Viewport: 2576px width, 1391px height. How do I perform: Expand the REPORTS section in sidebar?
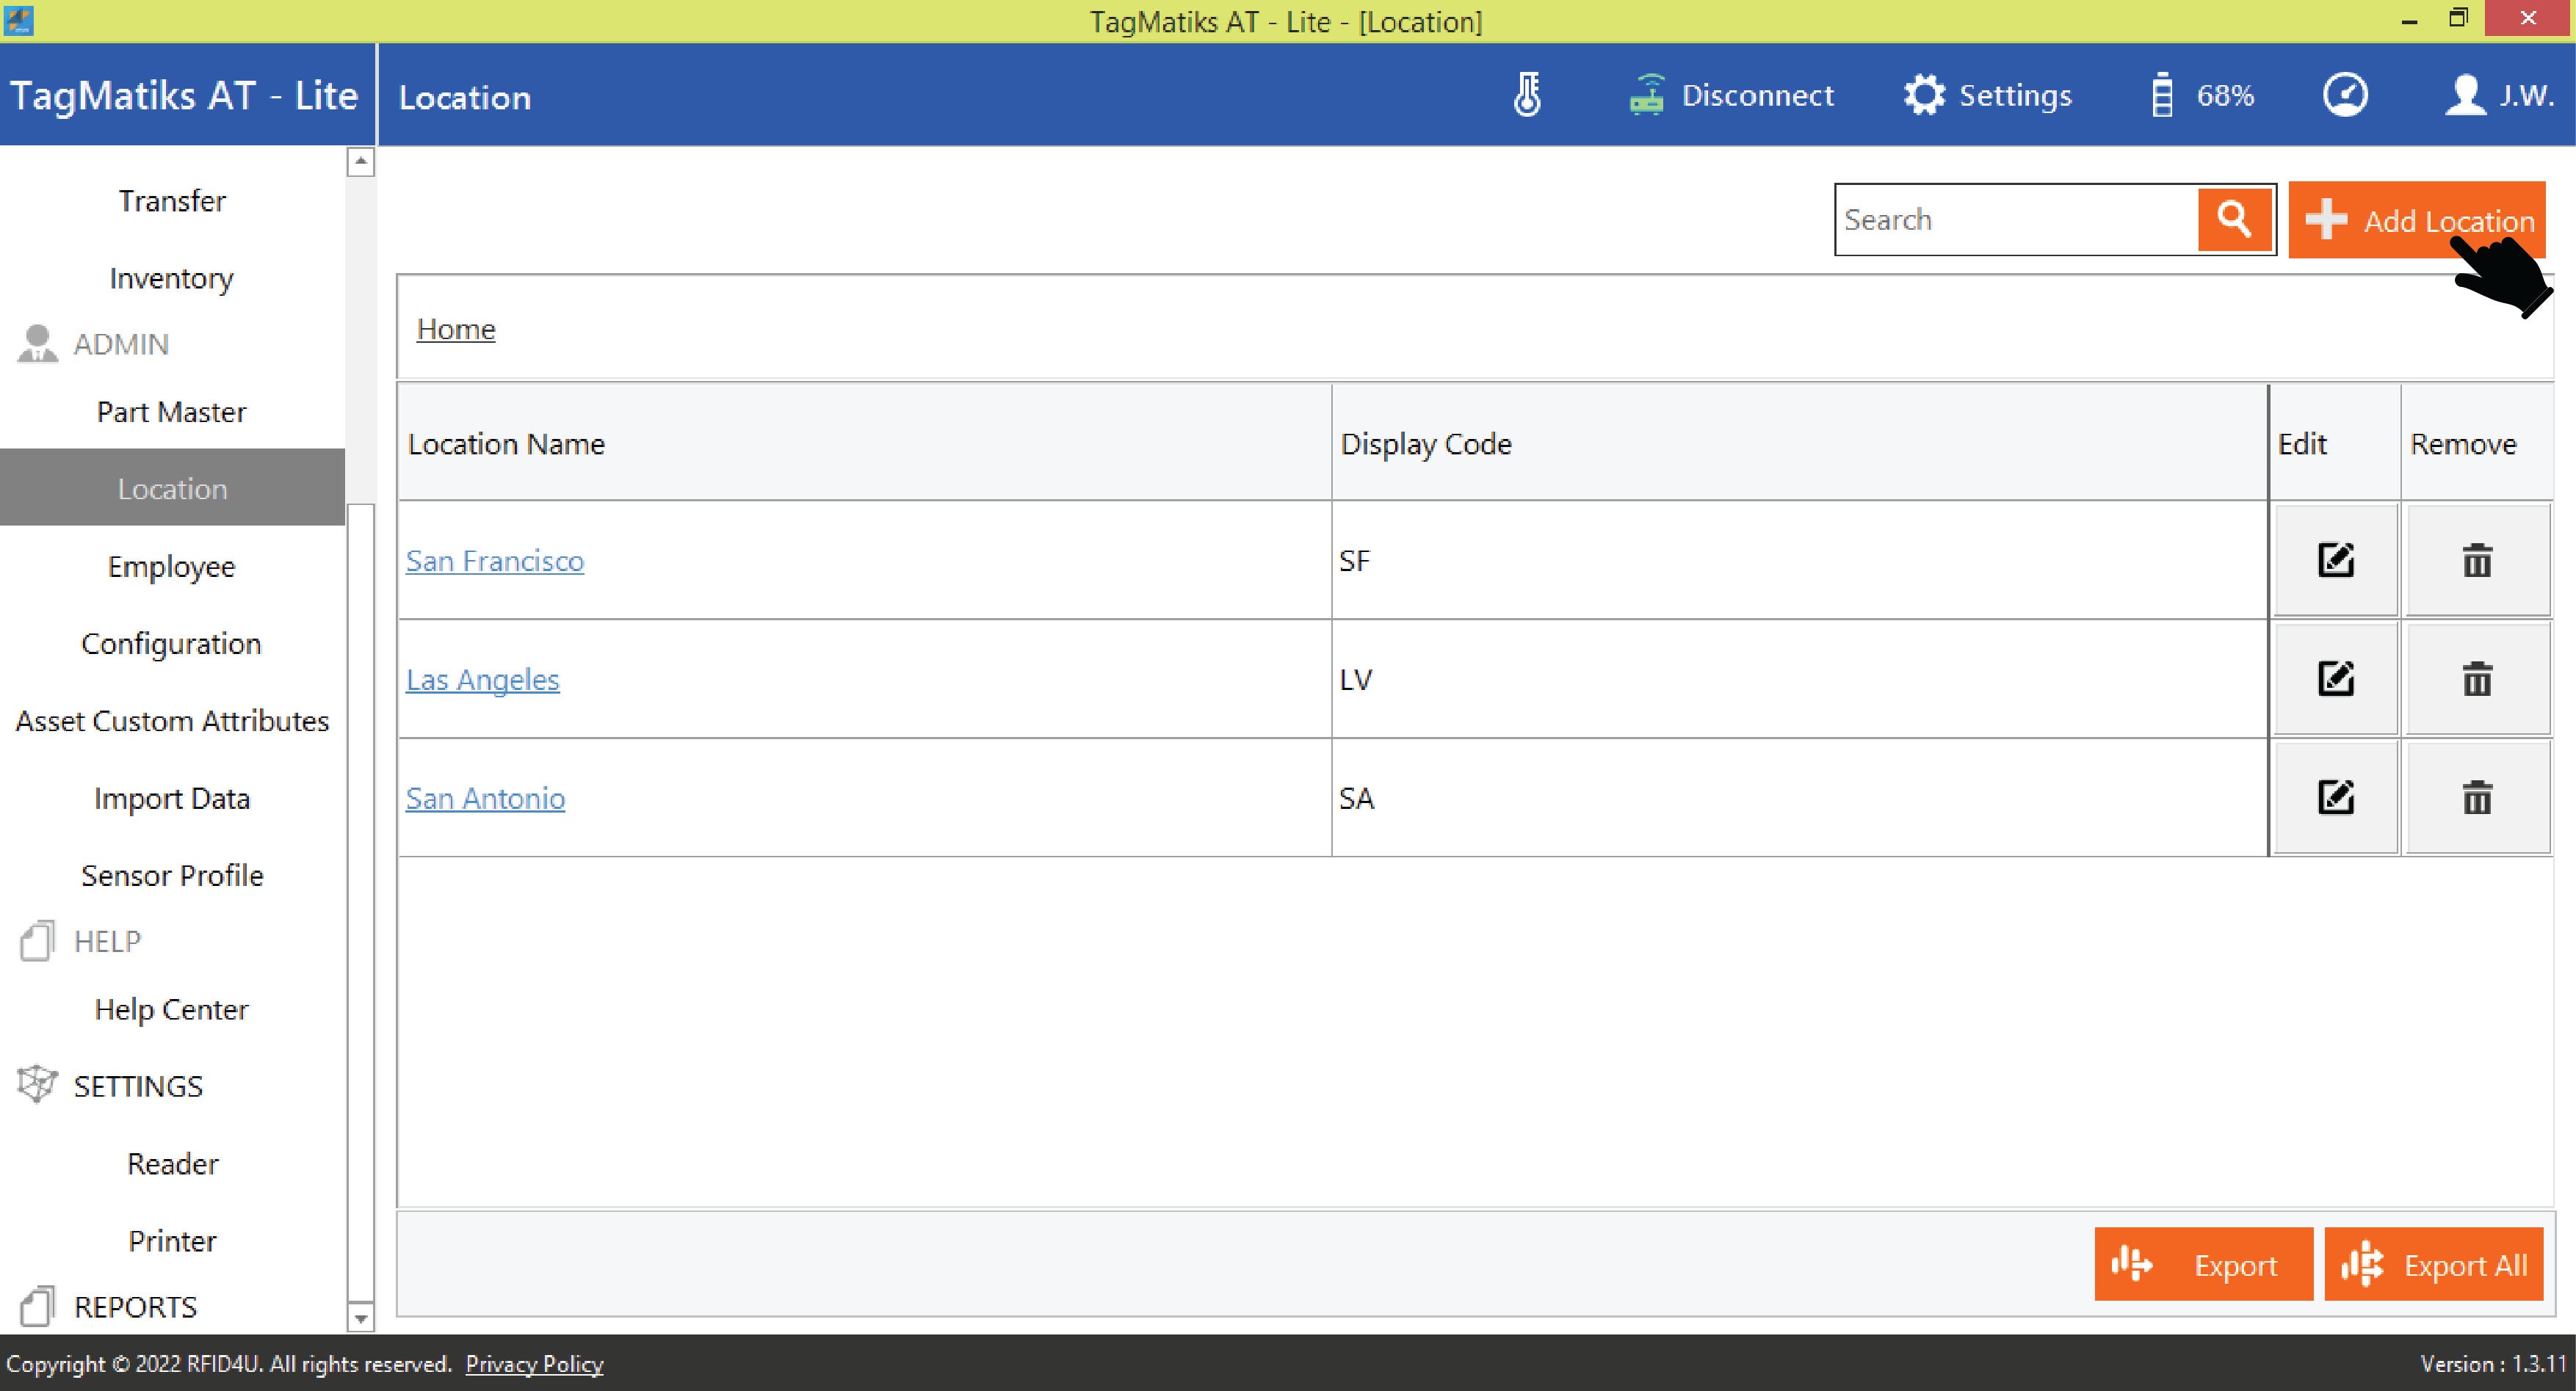(135, 1307)
